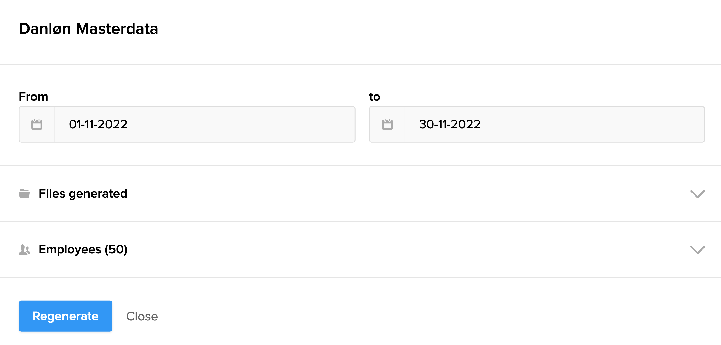
Task: Open the From date calendar icon
Action: coord(37,124)
